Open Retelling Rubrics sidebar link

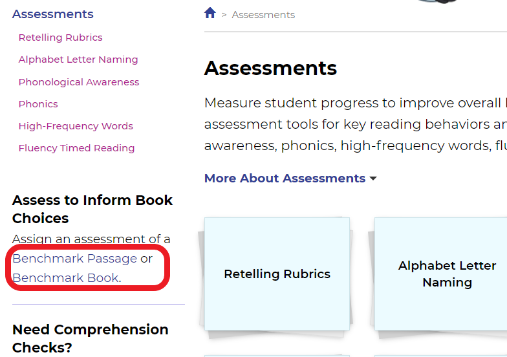pos(61,38)
